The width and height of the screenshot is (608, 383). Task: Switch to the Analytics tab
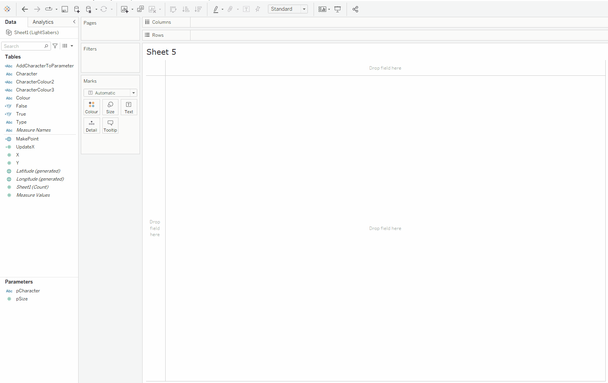(43, 22)
